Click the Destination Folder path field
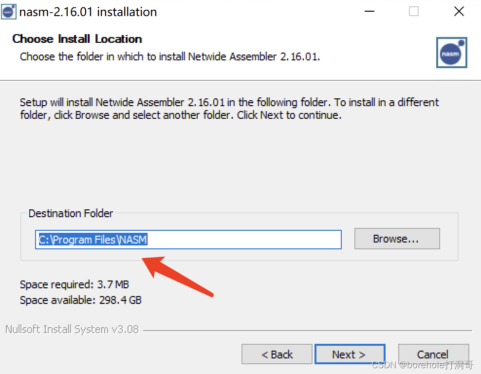Screen dimensions: 481x374 click(x=188, y=240)
